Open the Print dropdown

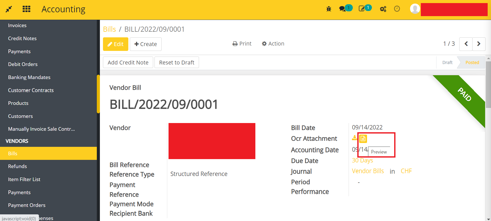242,44
